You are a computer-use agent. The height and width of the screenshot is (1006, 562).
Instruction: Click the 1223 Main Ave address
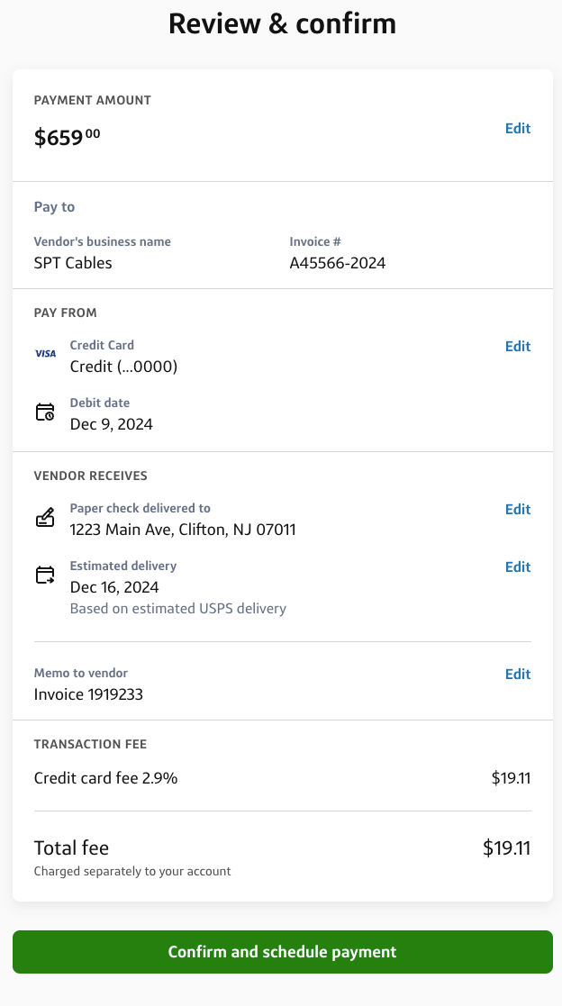pyautogui.click(x=183, y=530)
